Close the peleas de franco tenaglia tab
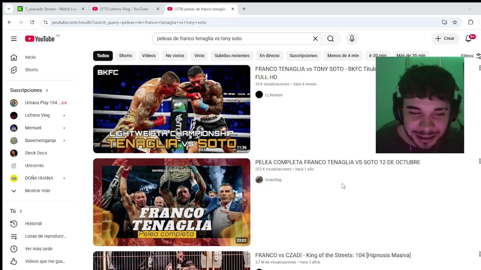The width and height of the screenshot is (481, 270). click(x=233, y=9)
